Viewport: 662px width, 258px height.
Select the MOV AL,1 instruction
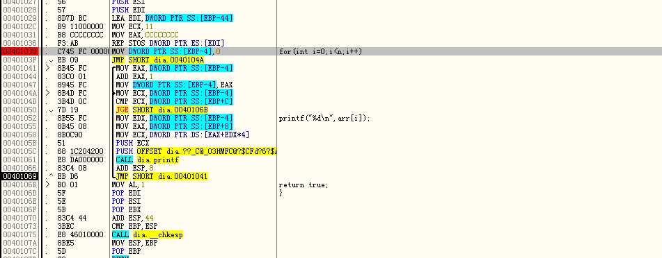128,184
